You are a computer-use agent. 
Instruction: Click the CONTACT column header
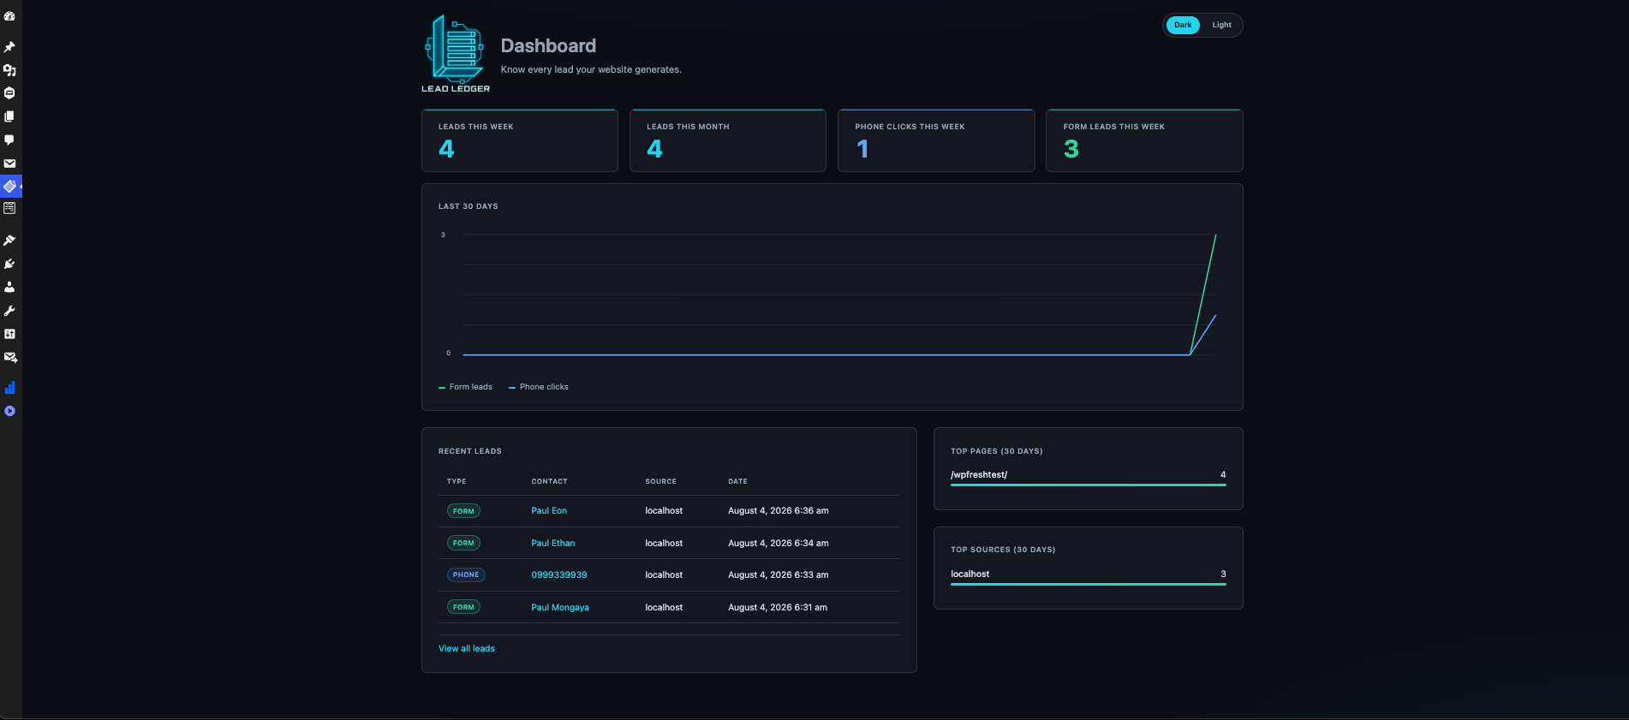[549, 482]
